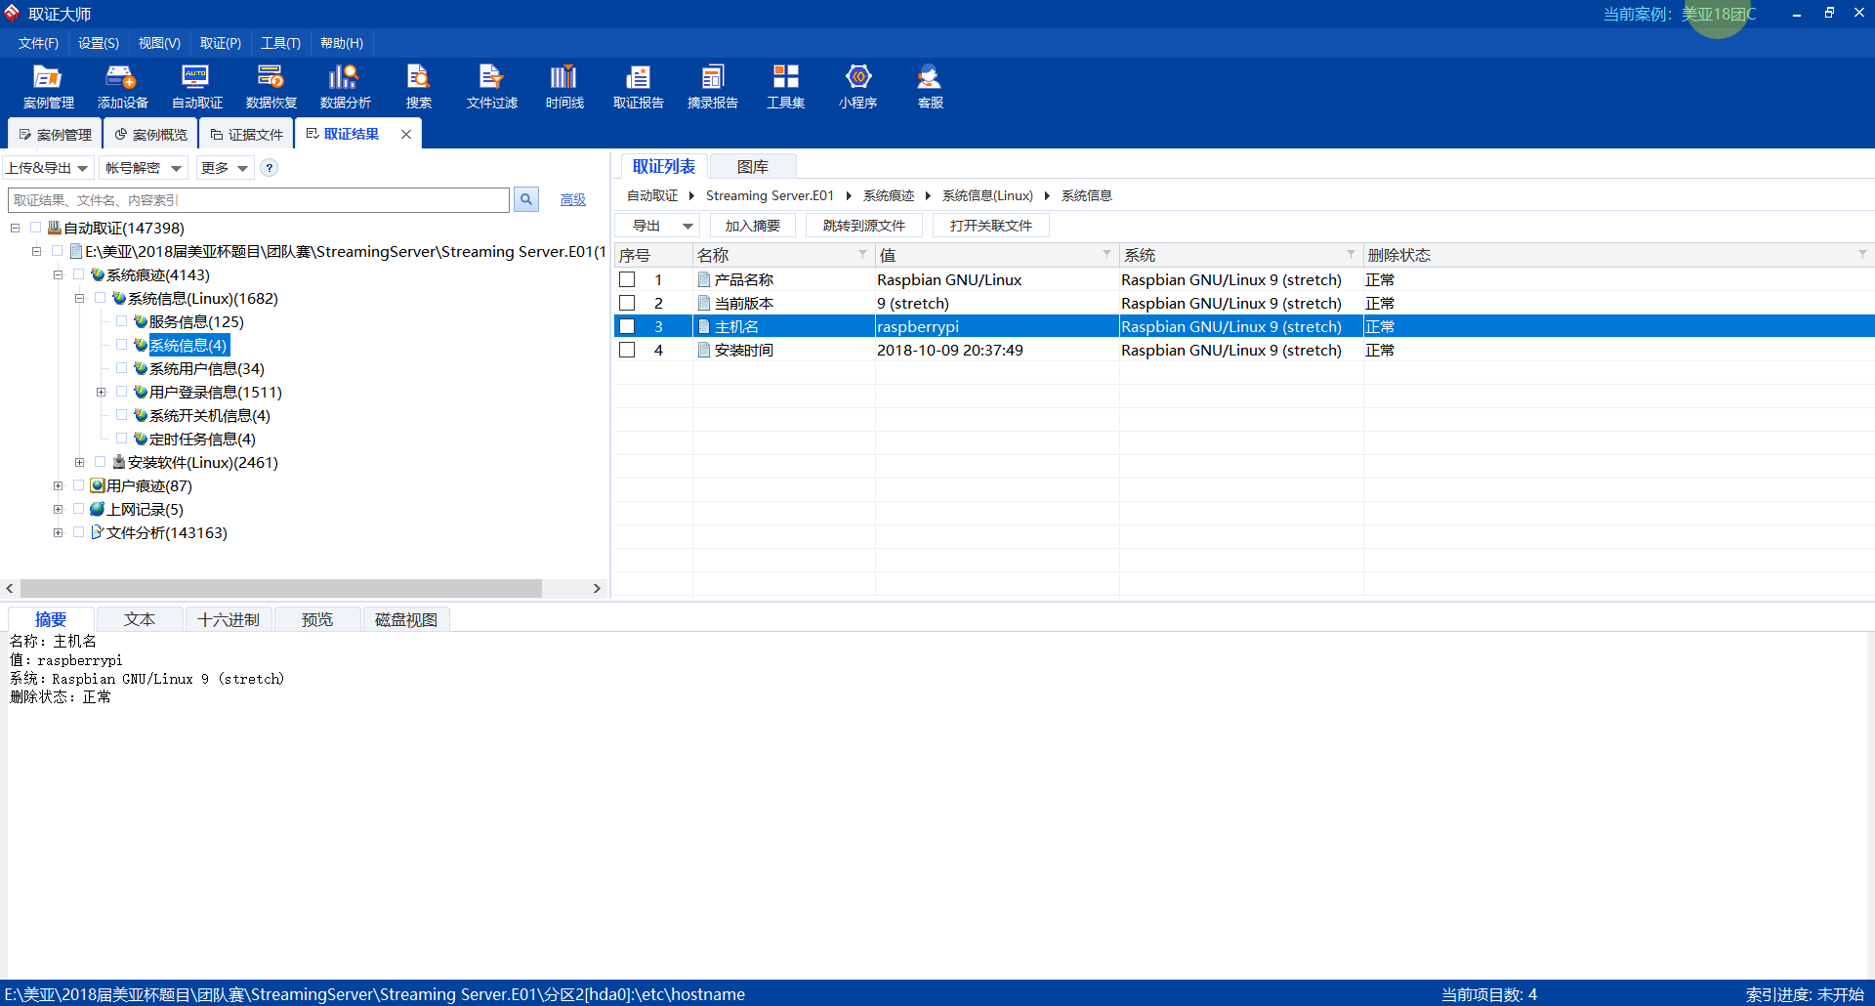Open the 工具集 toolbox

(x=785, y=86)
